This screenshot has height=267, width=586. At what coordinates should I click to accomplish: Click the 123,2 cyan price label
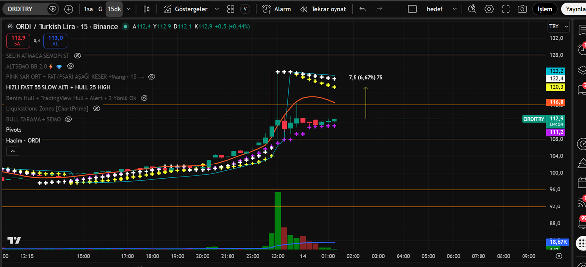[557, 71]
